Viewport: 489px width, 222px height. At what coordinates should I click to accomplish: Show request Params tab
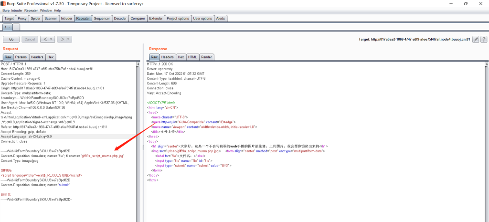[x=21, y=57]
